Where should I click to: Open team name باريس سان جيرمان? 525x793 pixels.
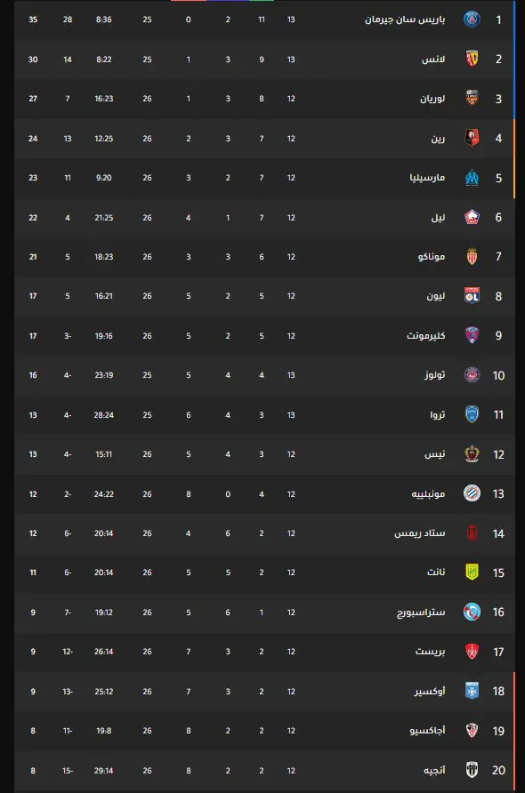point(405,20)
